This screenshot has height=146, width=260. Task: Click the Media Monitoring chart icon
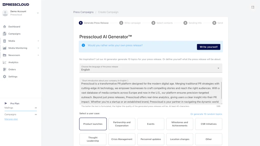5,48
